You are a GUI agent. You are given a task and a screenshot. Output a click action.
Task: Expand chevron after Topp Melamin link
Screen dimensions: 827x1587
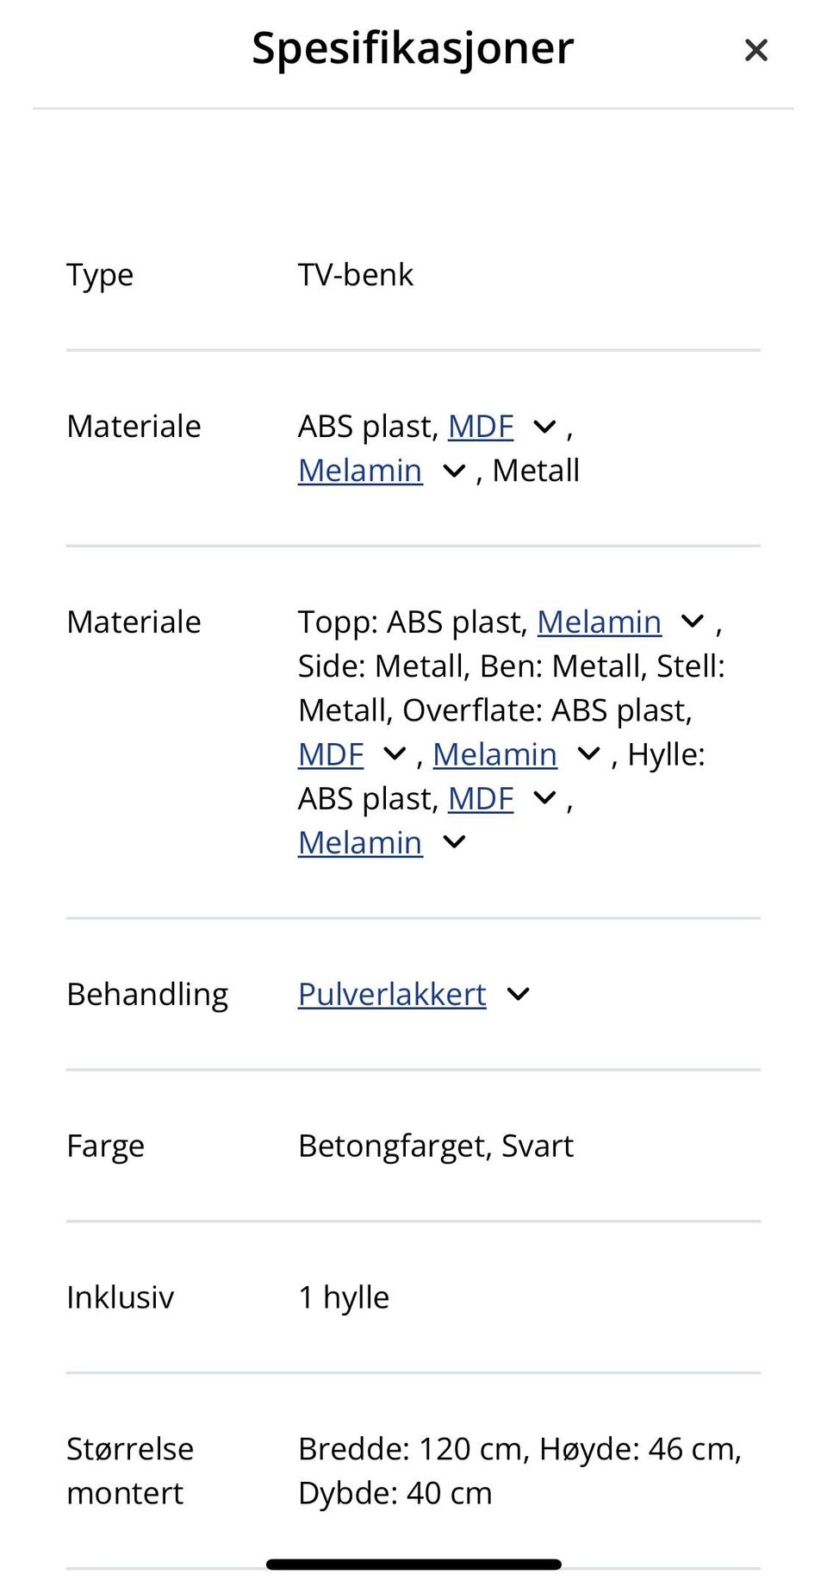tap(693, 622)
